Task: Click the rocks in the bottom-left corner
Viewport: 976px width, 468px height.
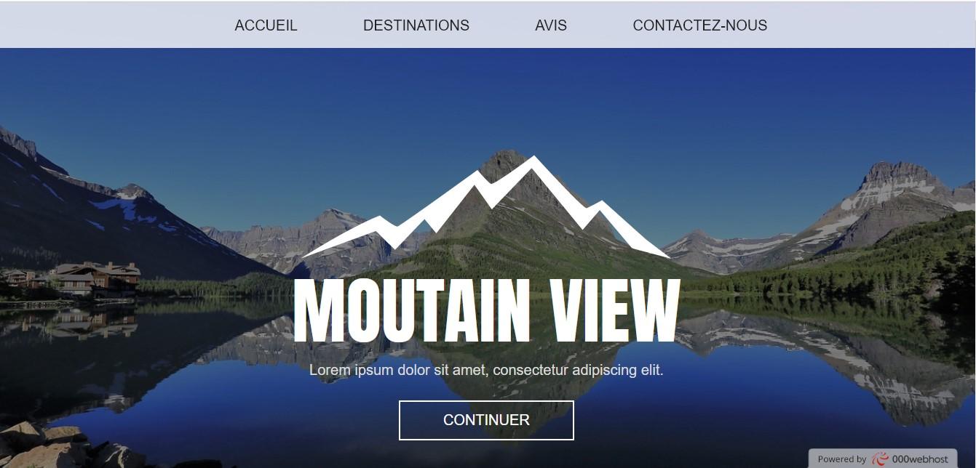Action: (x=44, y=445)
